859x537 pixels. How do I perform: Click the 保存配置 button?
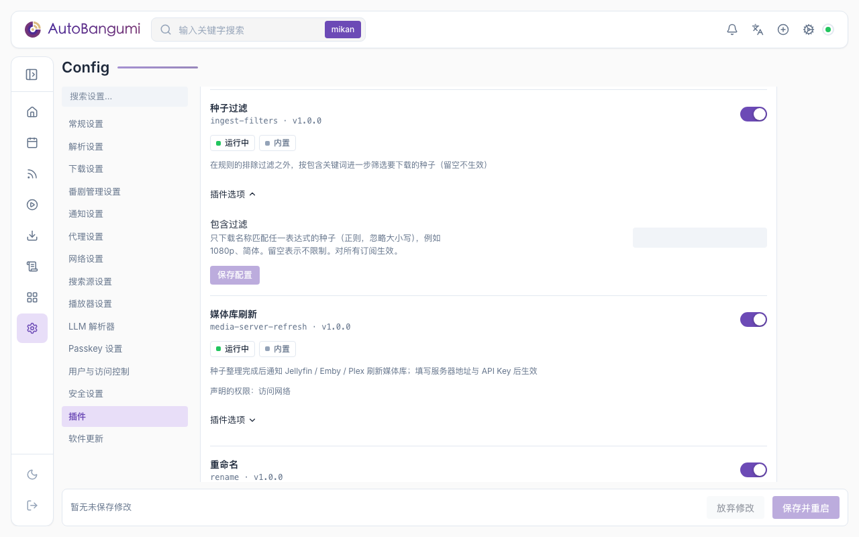(x=235, y=275)
